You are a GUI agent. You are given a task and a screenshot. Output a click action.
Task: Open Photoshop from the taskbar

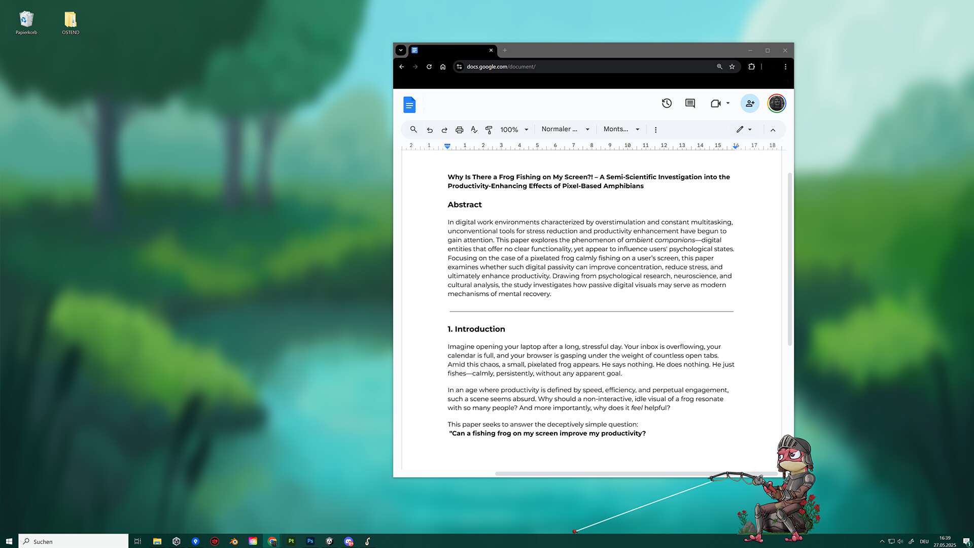tap(310, 541)
